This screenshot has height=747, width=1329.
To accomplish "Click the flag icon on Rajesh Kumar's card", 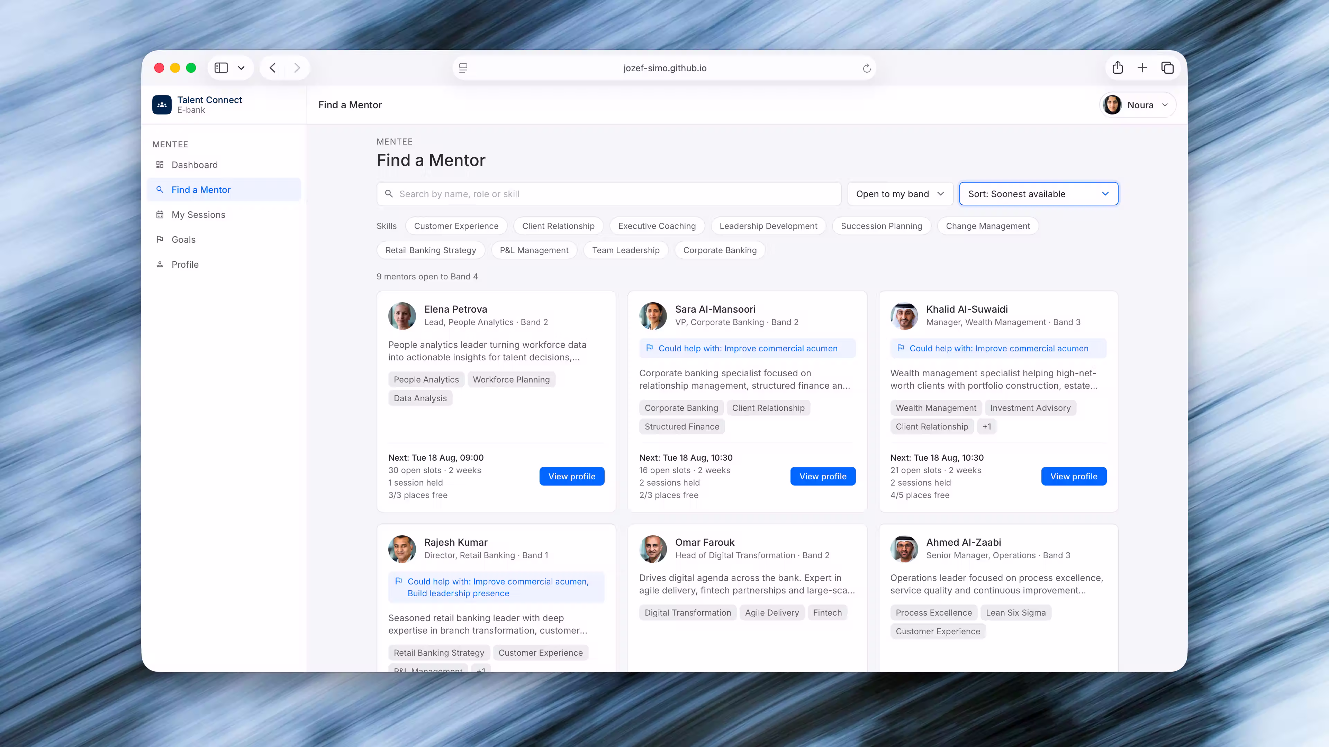I will [x=398, y=581].
